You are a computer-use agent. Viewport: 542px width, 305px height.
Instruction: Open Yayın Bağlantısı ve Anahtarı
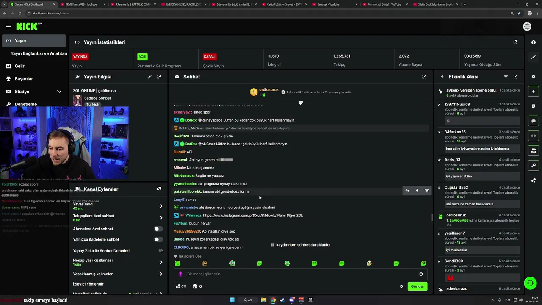click(39, 53)
